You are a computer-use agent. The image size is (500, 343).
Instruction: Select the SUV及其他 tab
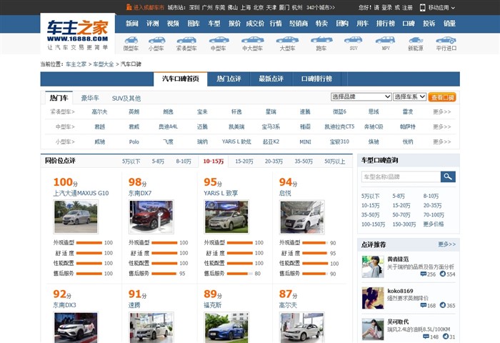(126, 99)
